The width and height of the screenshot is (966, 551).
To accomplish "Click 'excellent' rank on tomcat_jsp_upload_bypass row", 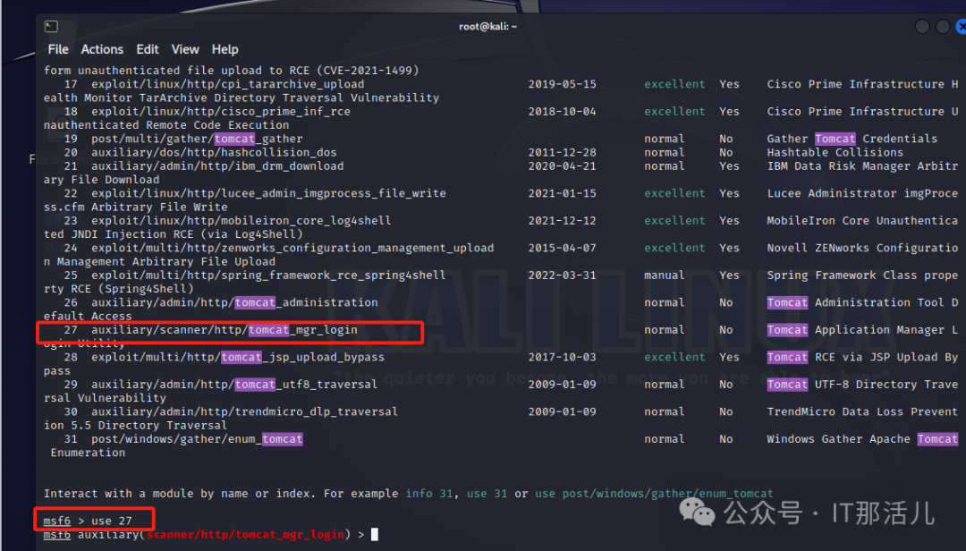I will tap(674, 357).
